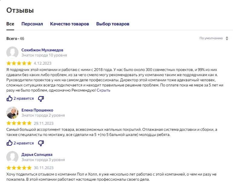Open Елена Прошенко's profile photo
233x184 pixels.
pos(12,113)
